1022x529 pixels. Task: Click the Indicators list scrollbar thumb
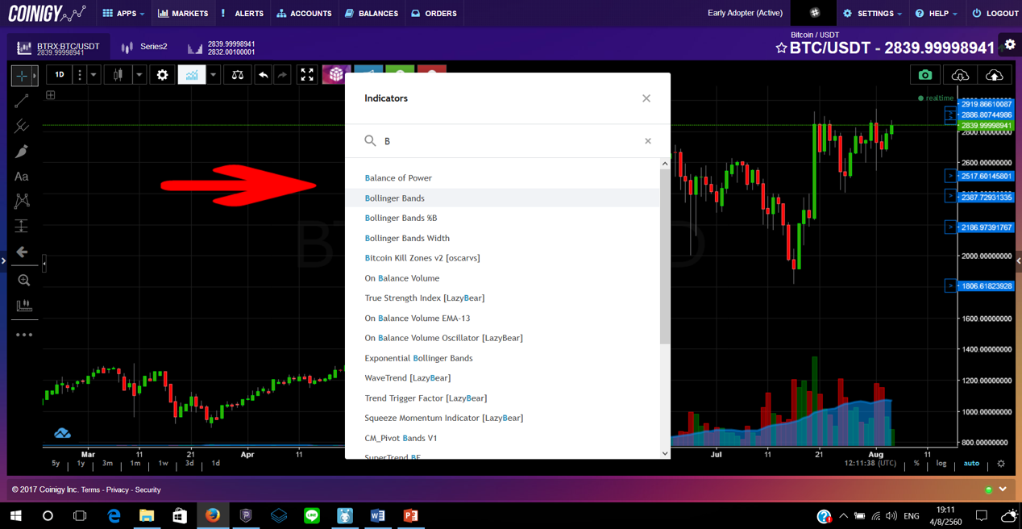point(665,256)
